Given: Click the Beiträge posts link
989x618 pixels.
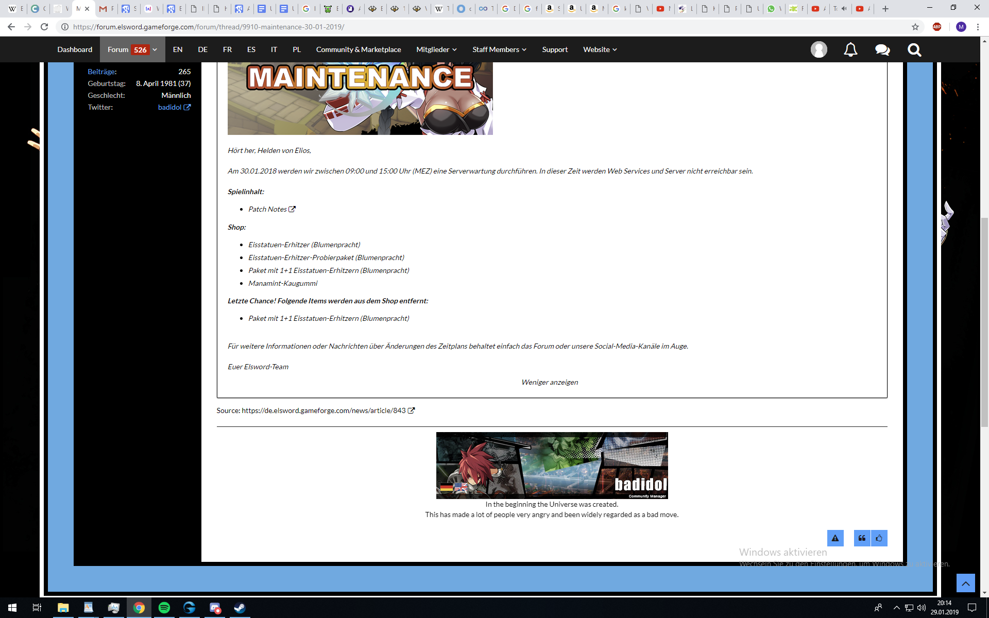Looking at the screenshot, I should point(101,72).
